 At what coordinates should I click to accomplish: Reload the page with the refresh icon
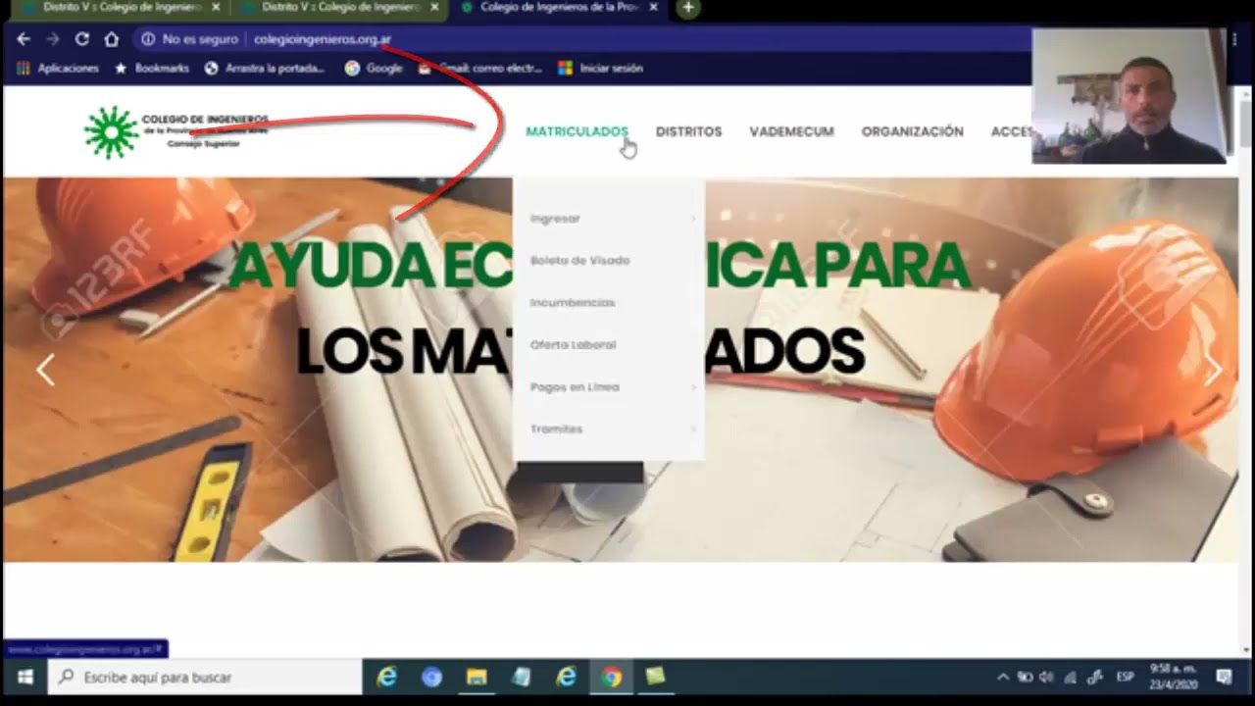[x=82, y=39]
